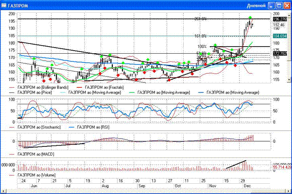The width and height of the screenshot is (292, 194).
Task: Select the RSI legend entry
Action: point(89,127)
